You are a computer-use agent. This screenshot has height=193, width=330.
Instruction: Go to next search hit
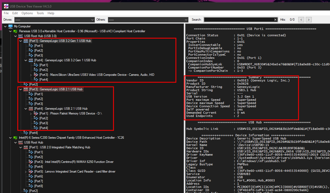(x=309, y=20)
